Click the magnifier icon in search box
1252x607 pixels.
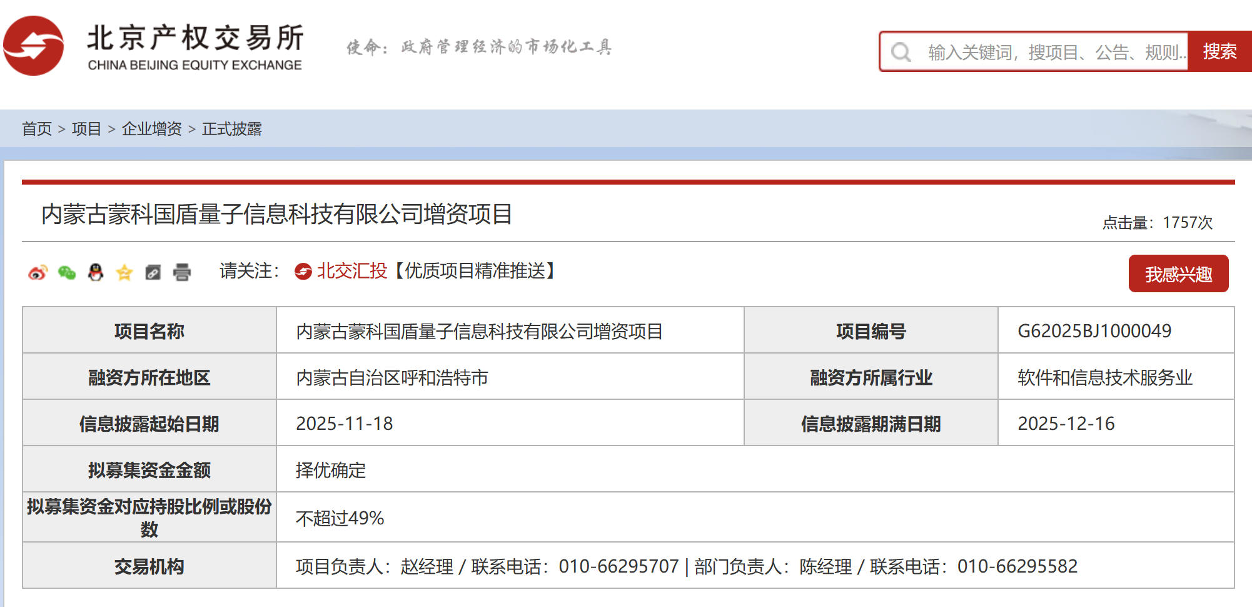901,52
